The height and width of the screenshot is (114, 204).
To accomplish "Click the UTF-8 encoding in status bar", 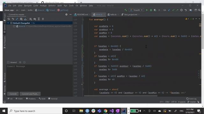I will [174, 102].
